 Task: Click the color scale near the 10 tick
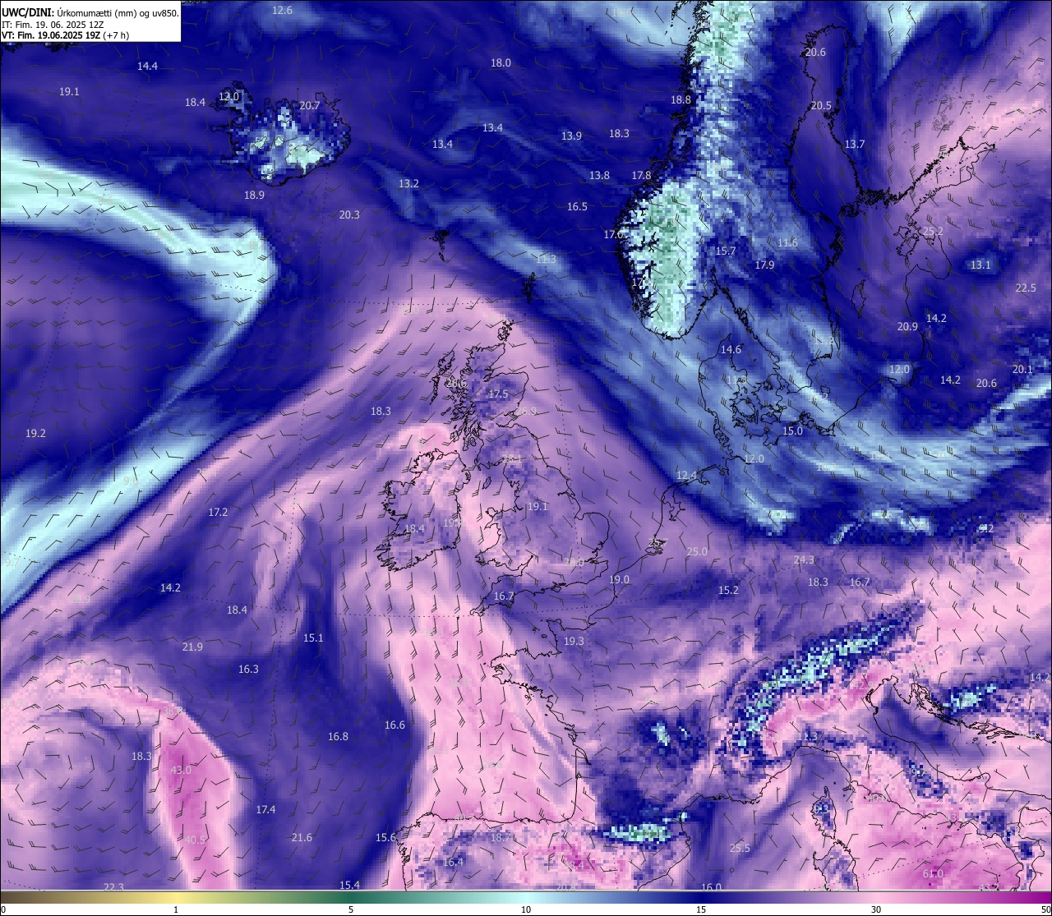tap(526, 897)
